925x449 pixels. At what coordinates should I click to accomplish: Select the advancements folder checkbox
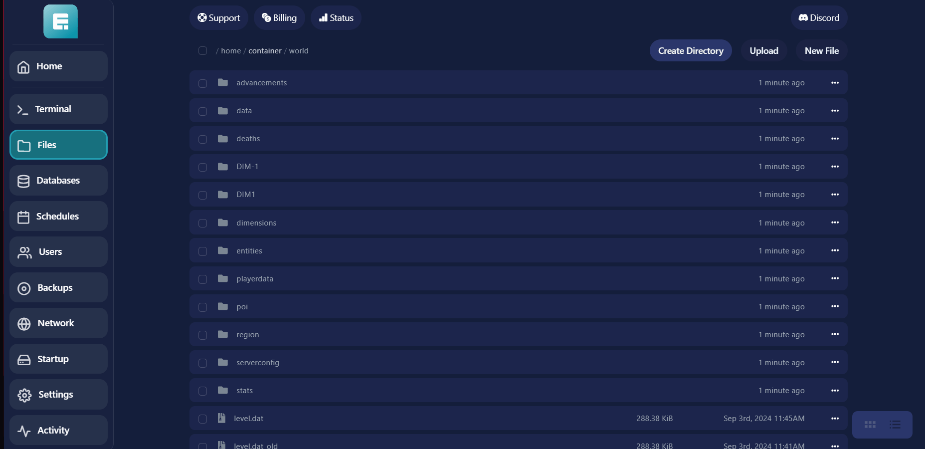(202, 83)
